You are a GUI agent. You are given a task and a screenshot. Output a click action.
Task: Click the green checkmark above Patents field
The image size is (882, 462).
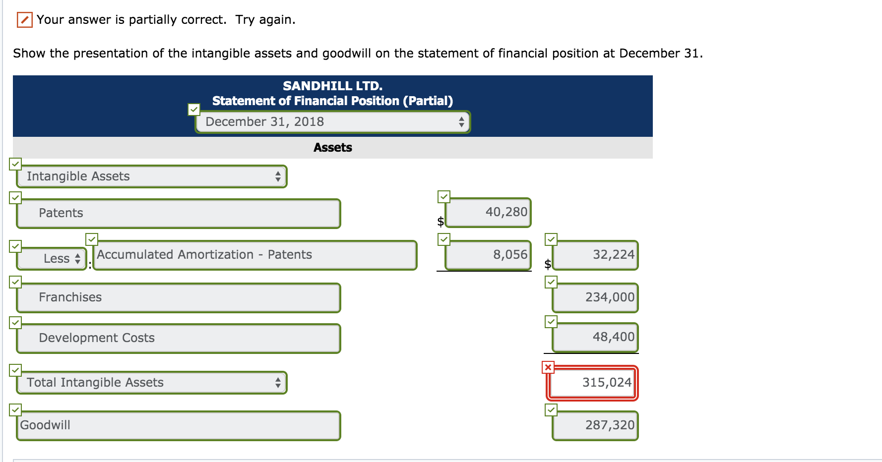[x=15, y=197]
